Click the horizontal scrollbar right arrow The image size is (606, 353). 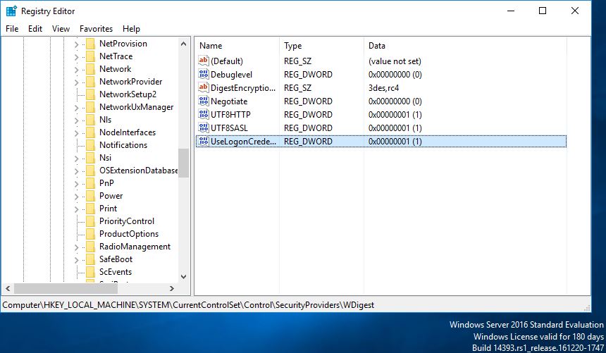click(172, 288)
